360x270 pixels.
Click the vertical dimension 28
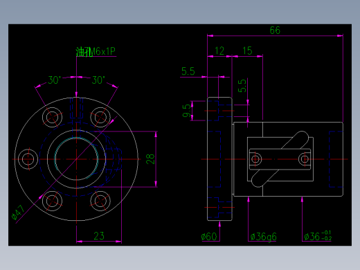tap(150, 159)
